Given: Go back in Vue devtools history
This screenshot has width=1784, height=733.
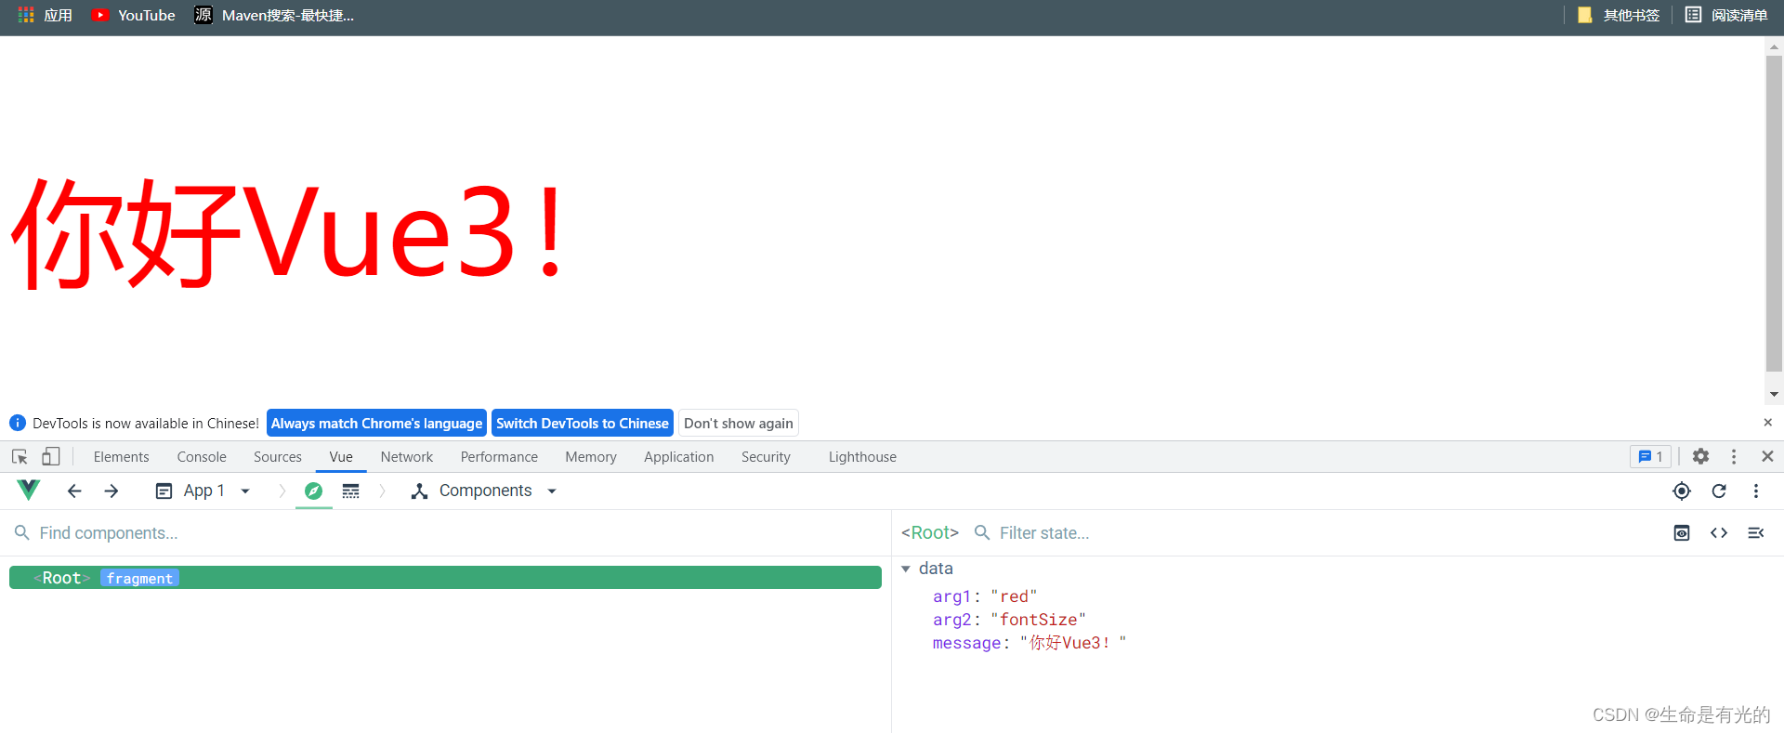Looking at the screenshot, I should coord(74,491).
